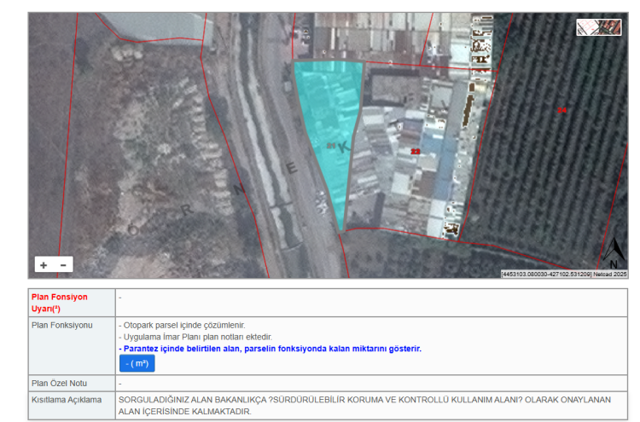The width and height of the screenshot is (640, 422).
Task: Switch basemap using the top-right thumbnail
Action: 598,27
